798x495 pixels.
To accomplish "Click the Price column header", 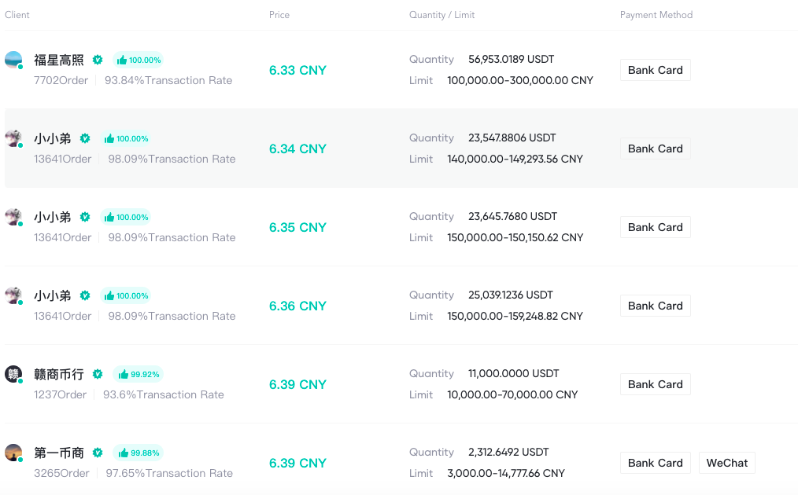I will [x=279, y=15].
